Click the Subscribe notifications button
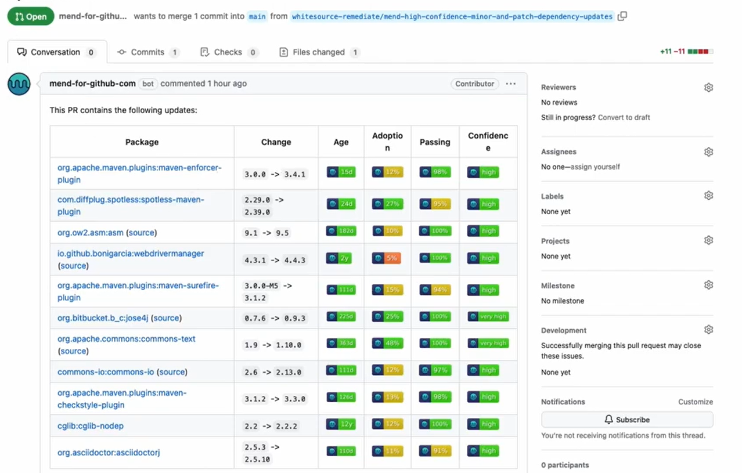 [627, 420]
